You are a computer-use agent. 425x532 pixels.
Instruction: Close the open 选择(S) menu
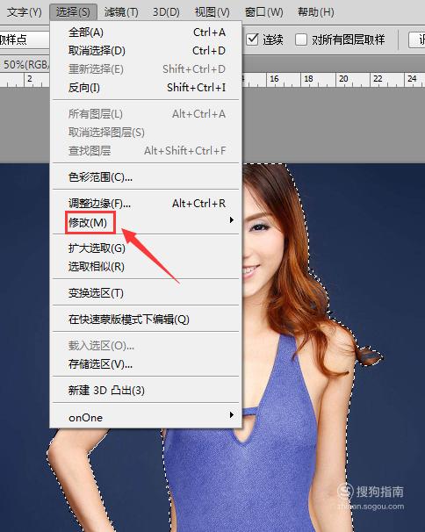pyautogui.click(x=73, y=12)
